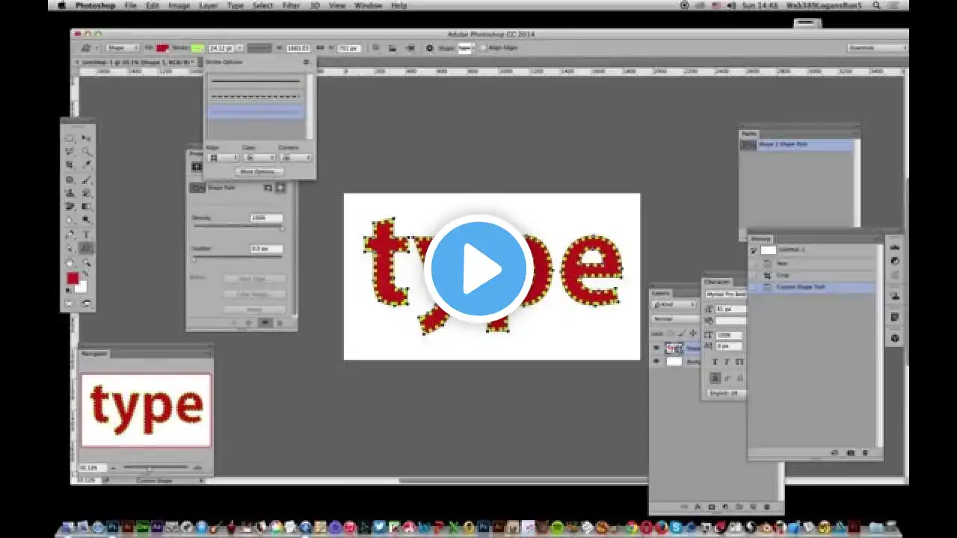The image size is (957, 538).
Task: Open the File menu
Action: [x=130, y=5]
